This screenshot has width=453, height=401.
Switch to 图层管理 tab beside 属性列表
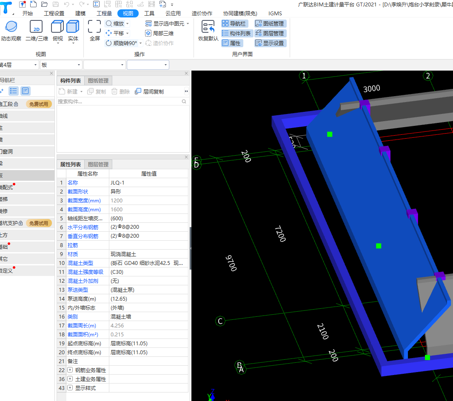98,165
